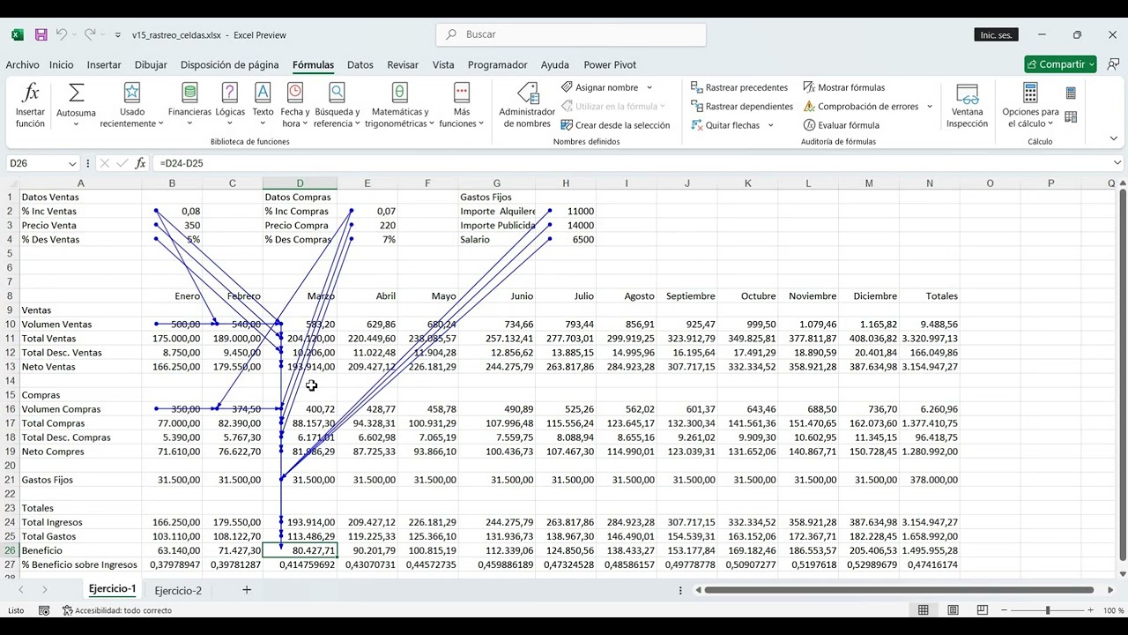Click the Inic. ses. button
This screenshot has width=1128, height=635.
click(x=996, y=35)
